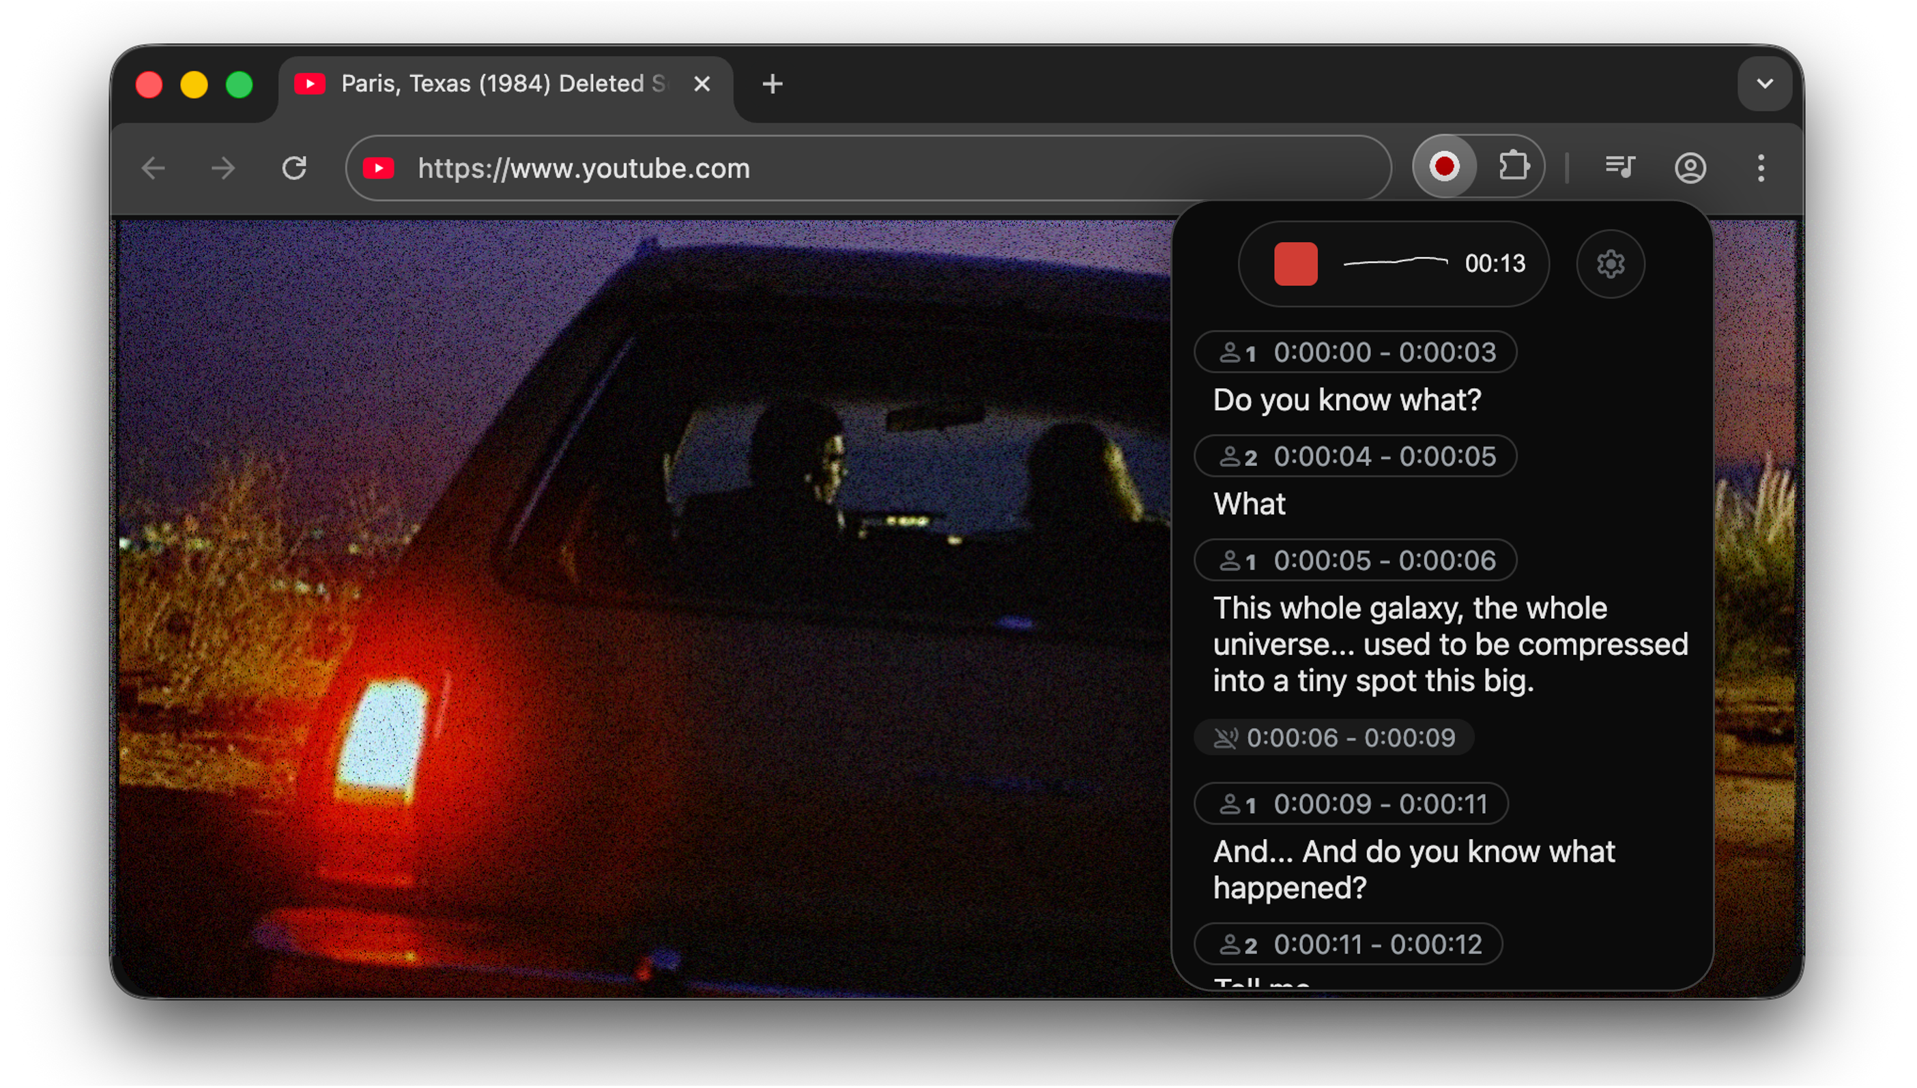
Task: Open the Chrome extensions puzzle icon
Action: [x=1514, y=166]
